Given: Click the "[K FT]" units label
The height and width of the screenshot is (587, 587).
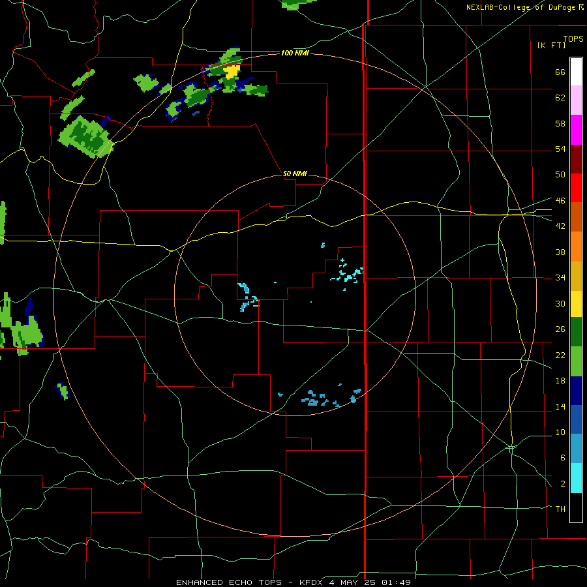Looking at the screenshot, I should click(x=551, y=45).
